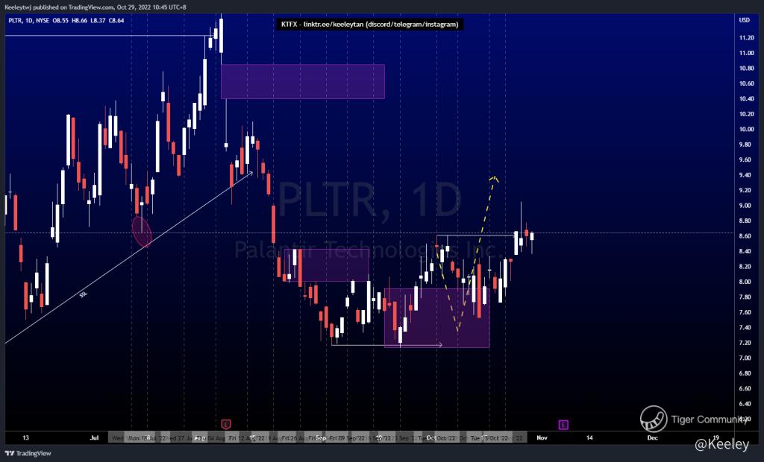Click the Dec label on the time axis
This screenshot has width=764, height=462.
coord(652,438)
